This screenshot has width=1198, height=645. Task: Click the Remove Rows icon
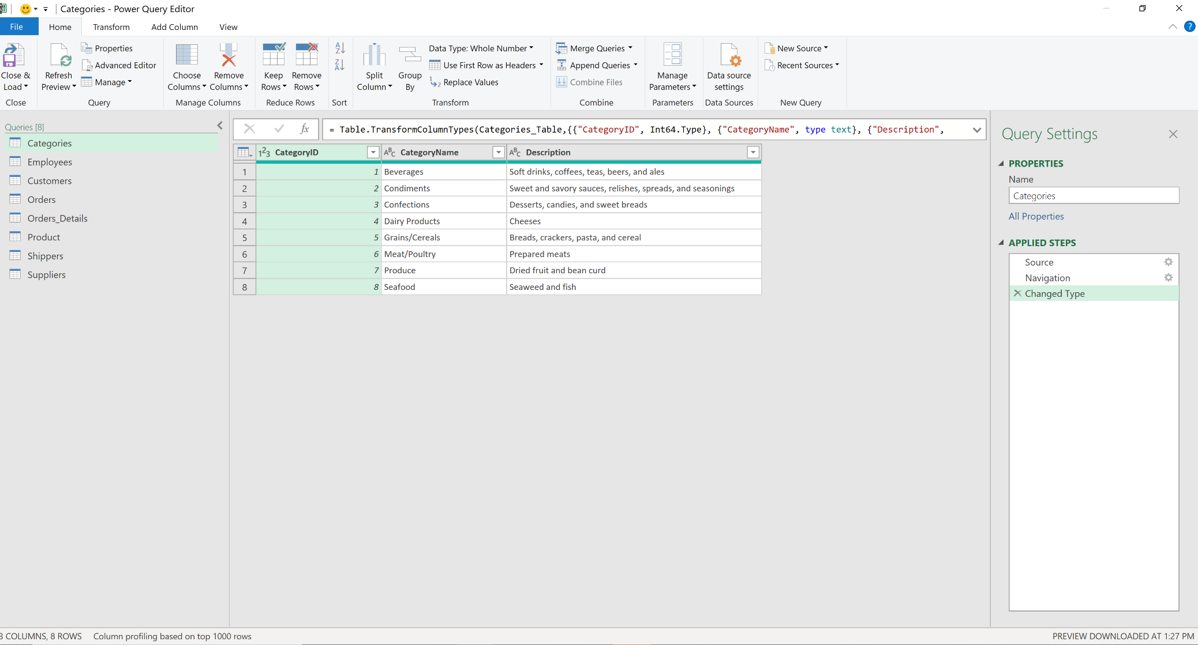coord(306,55)
